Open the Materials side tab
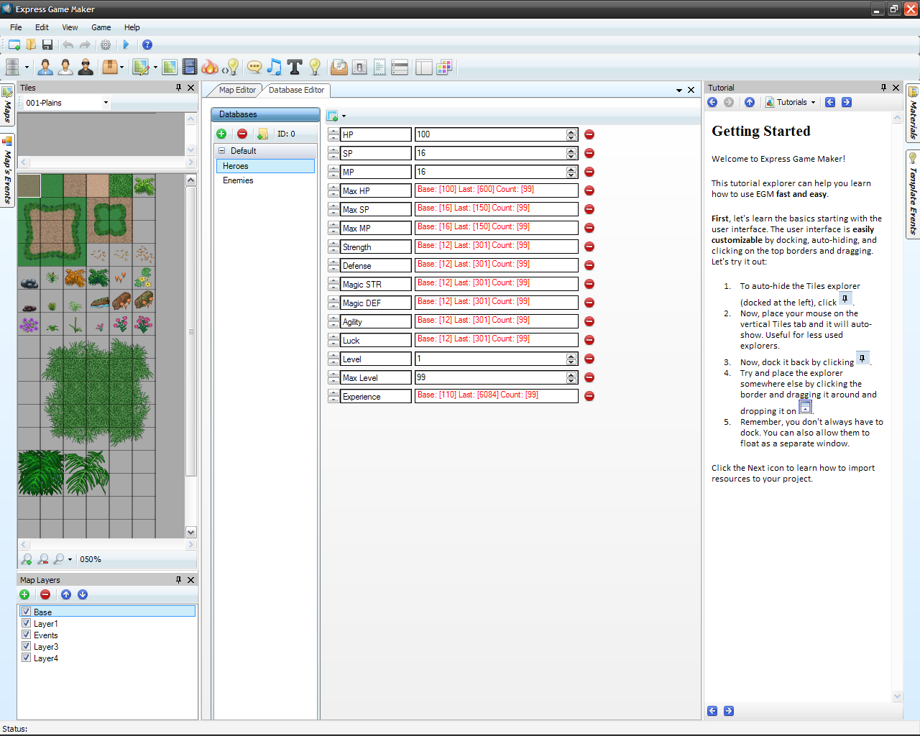This screenshot has height=736, width=920. [x=913, y=112]
